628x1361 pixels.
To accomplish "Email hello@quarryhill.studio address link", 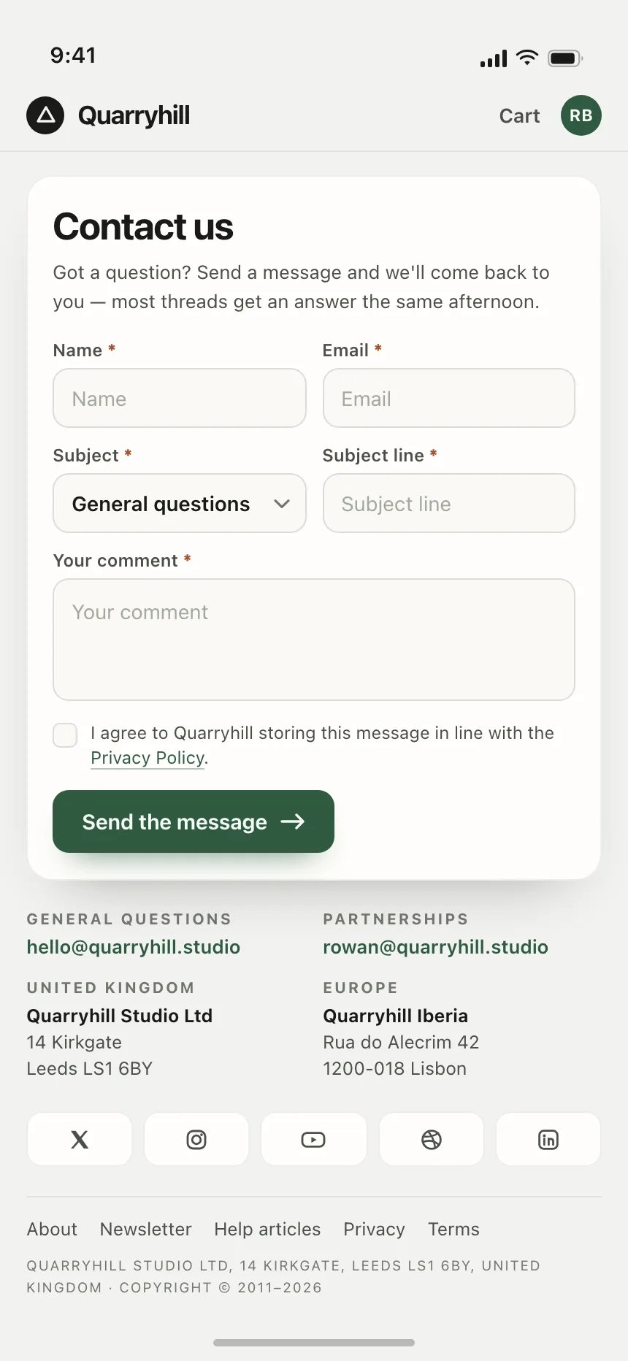I will point(134,947).
